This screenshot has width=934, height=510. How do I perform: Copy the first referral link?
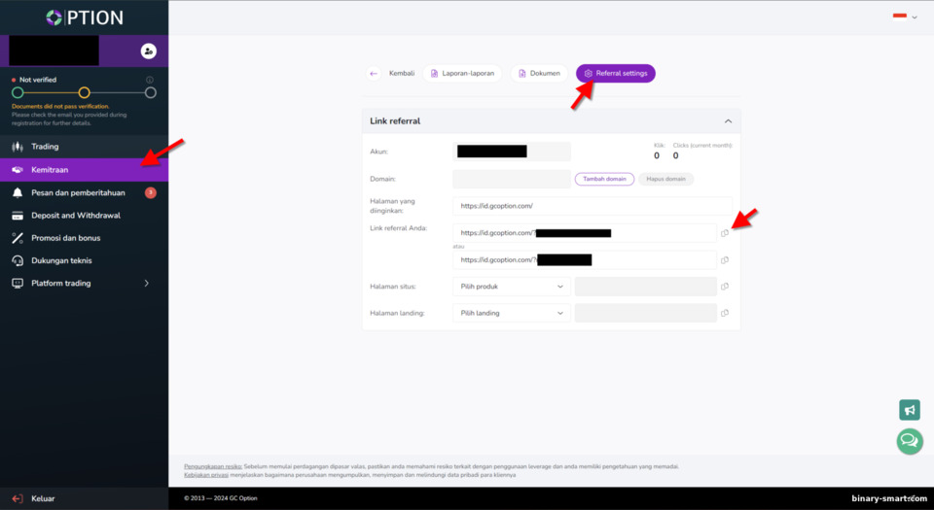[x=725, y=233]
